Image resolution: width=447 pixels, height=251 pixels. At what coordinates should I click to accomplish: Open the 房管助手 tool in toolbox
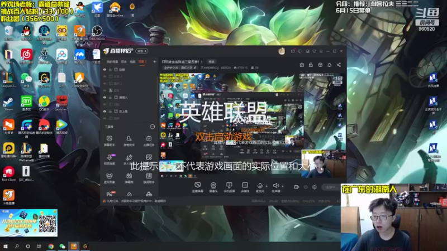click(129, 141)
